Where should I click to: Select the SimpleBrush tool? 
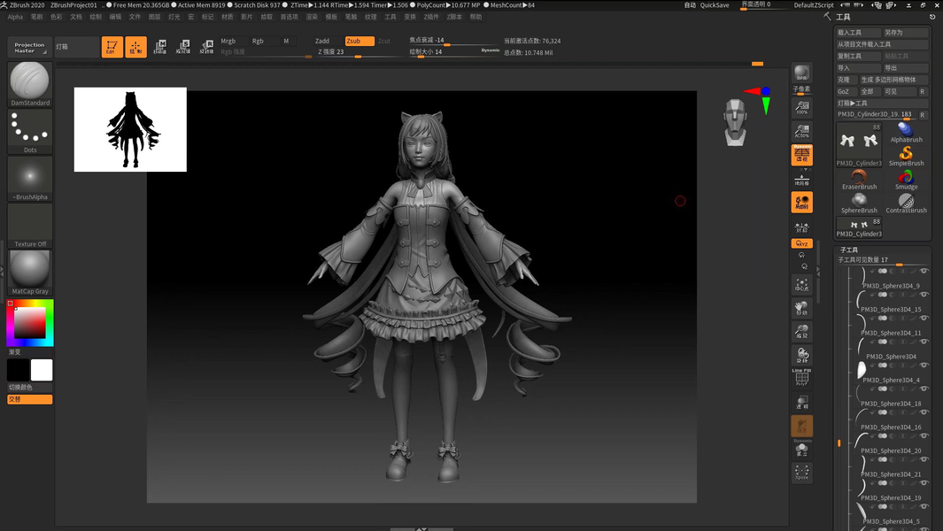[906, 157]
